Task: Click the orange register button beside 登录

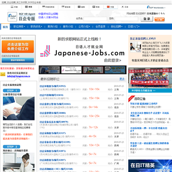Action: click(x=160, y=20)
